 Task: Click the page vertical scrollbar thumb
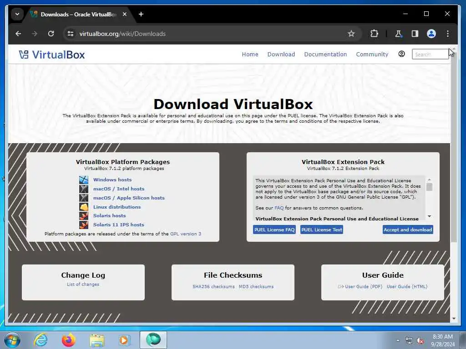tap(454, 147)
